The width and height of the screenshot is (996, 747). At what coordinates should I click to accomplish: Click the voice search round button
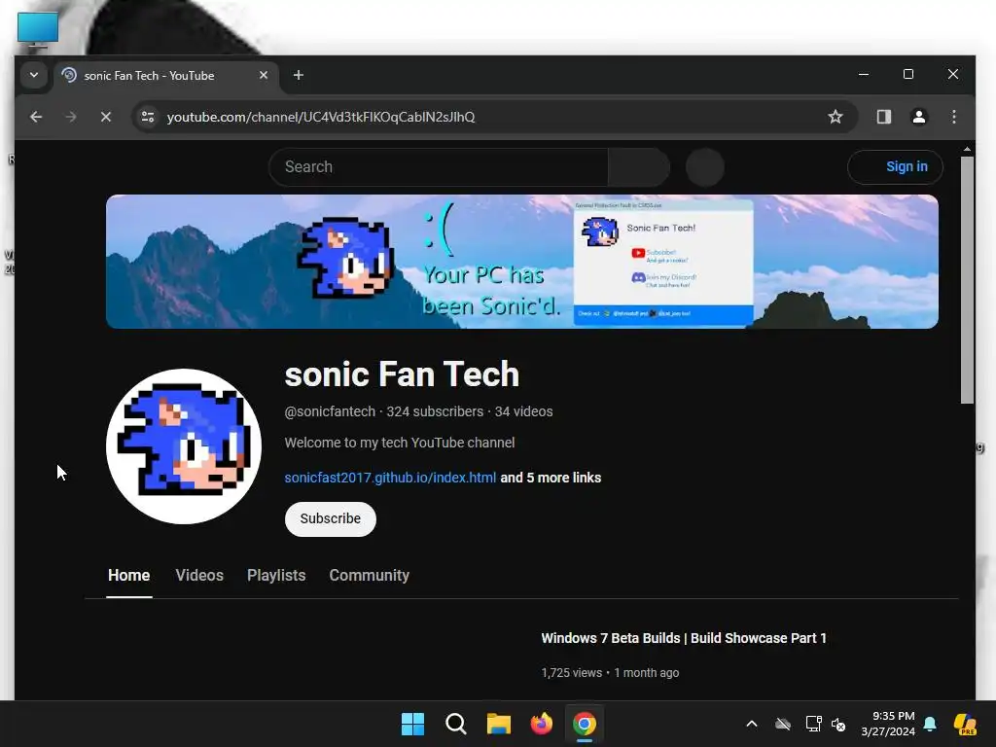tap(704, 167)
